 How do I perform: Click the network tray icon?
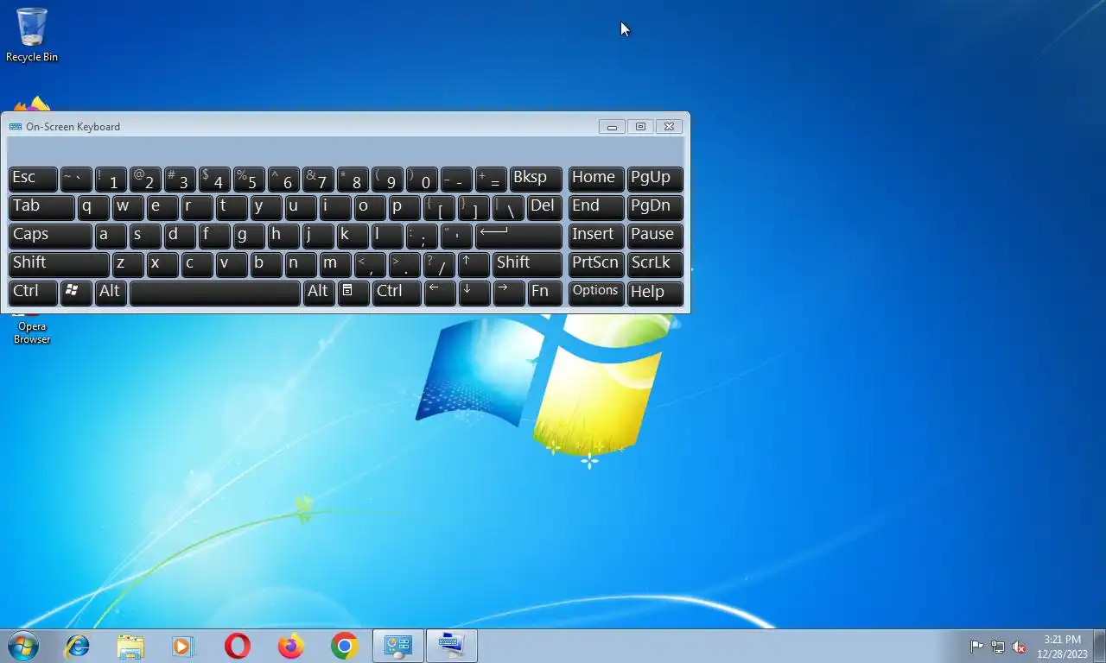click(x=998, y=647)
